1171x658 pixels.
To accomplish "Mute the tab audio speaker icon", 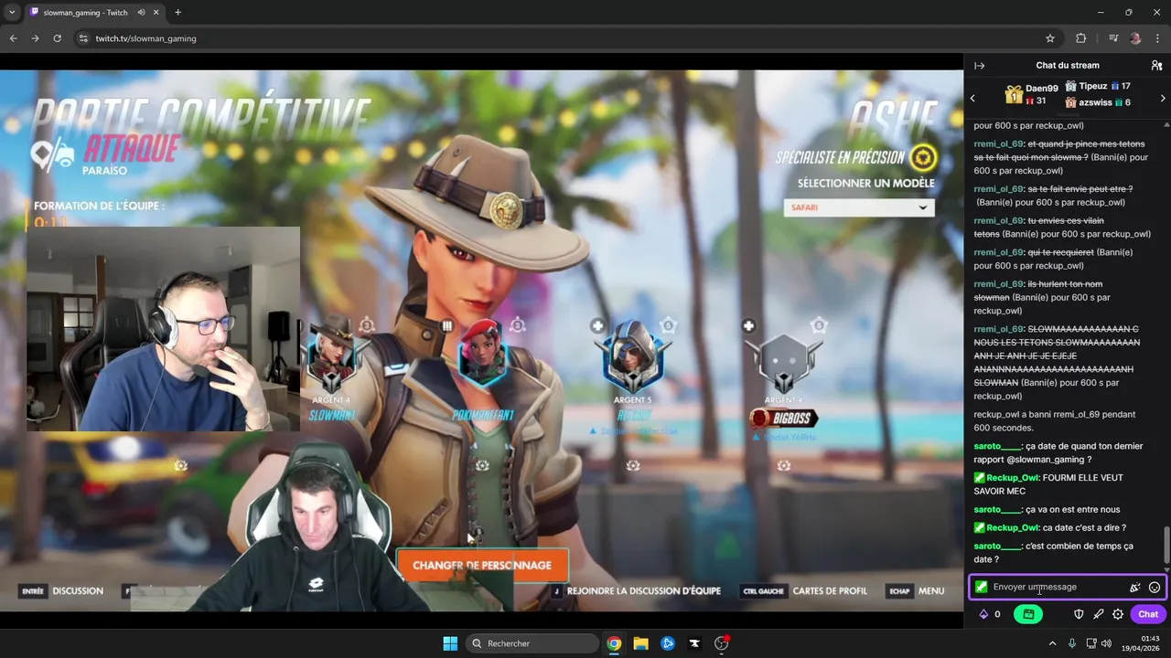I will [x=141, y=13].
